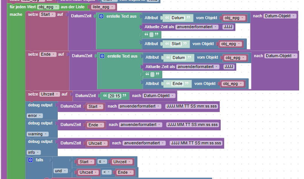Open 'Datum-Objekt' dropdown in the setze Ende row

pyautogui.click(x=281, y=56)
